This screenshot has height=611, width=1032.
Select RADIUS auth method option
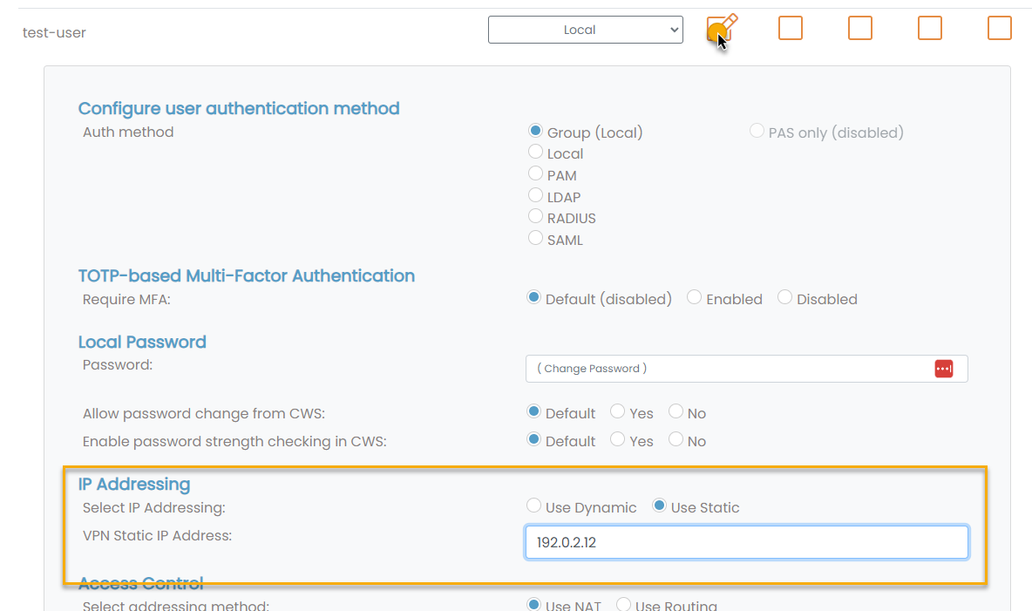coord(536,217)
